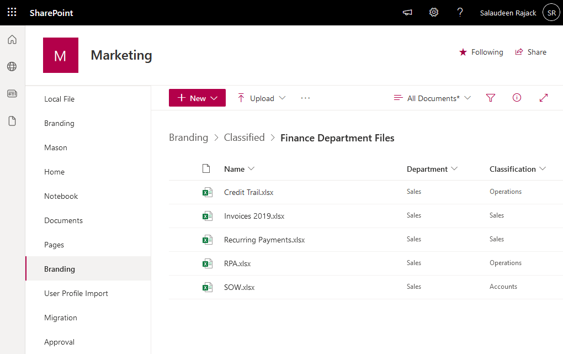Click the feedback megaphone icon
Viewport: 563px width, 354px height.
pos(407,12)
